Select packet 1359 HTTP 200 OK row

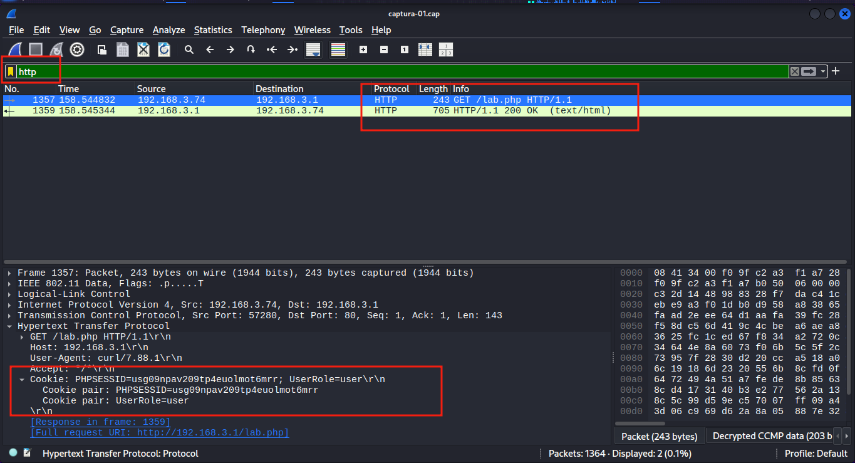313,111
